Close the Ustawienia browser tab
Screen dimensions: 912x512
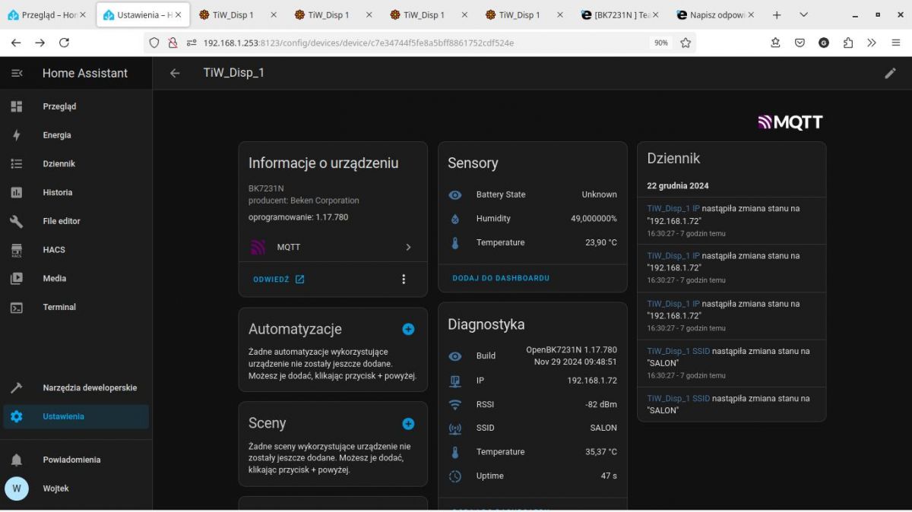coord(178,15)
